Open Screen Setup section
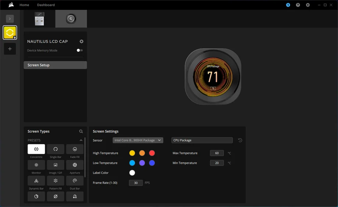This screenshot has height=207, width=338. tap(55, 65)
